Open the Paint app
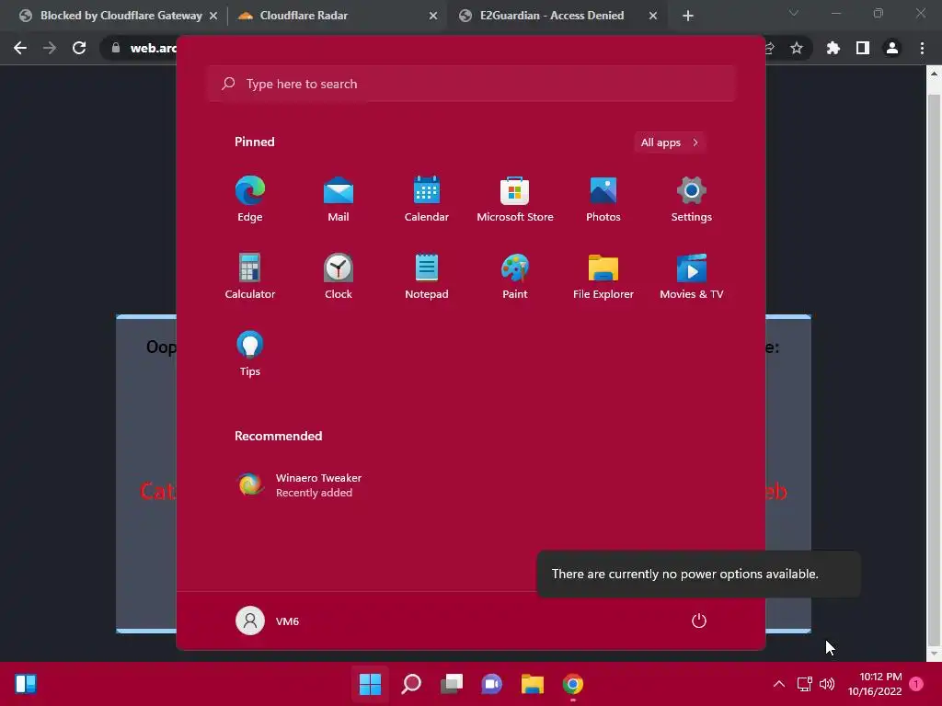 515,276
